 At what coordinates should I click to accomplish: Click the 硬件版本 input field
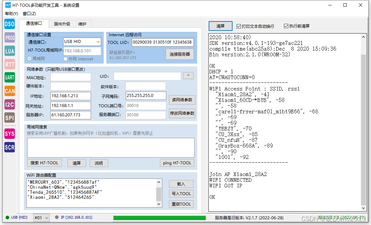coord(71,87)
